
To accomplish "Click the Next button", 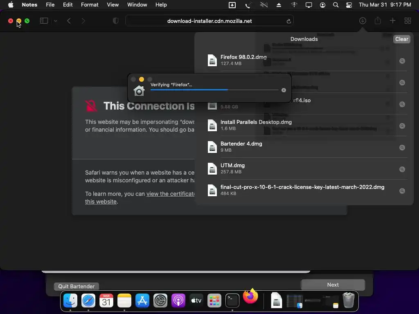I will click(x=333, y=285).
